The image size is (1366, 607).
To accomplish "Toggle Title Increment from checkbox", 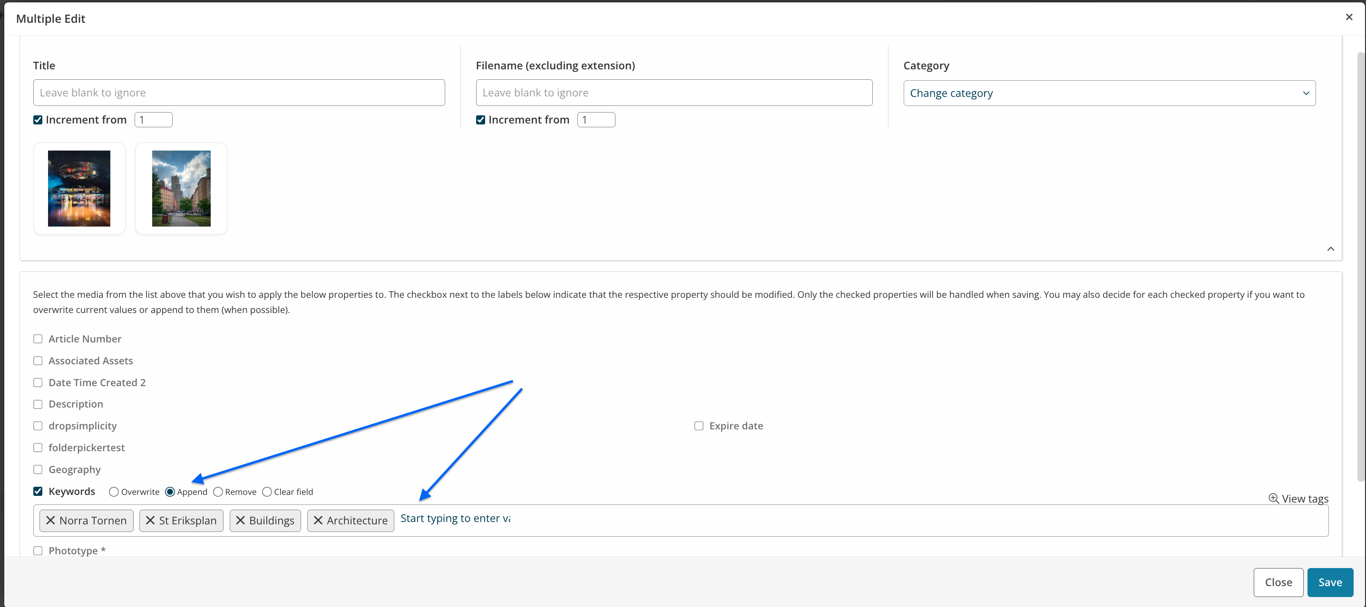I will pos(38,120).
